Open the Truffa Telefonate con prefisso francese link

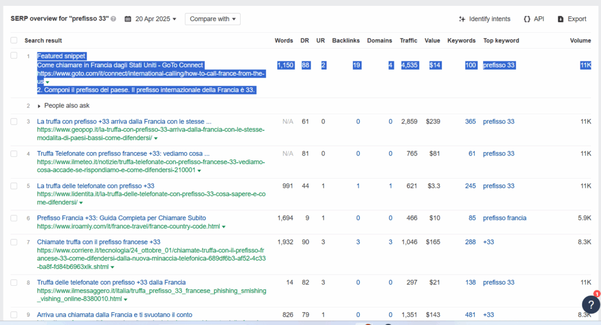point(123,153)
